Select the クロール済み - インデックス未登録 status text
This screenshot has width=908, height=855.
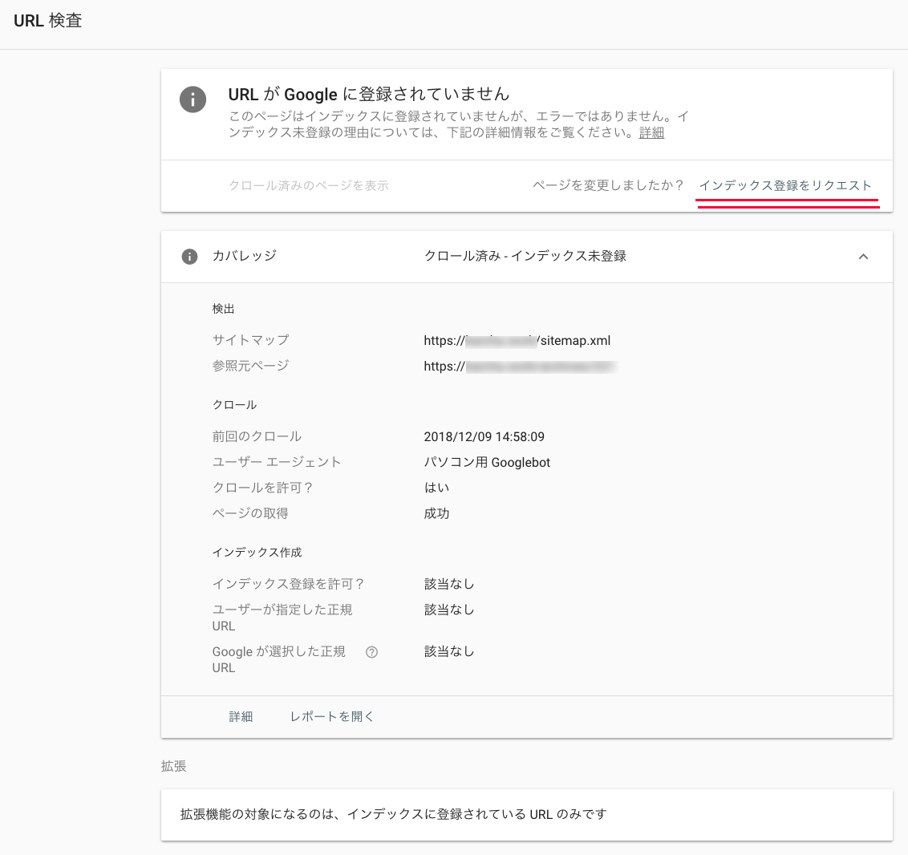[525, 257]
